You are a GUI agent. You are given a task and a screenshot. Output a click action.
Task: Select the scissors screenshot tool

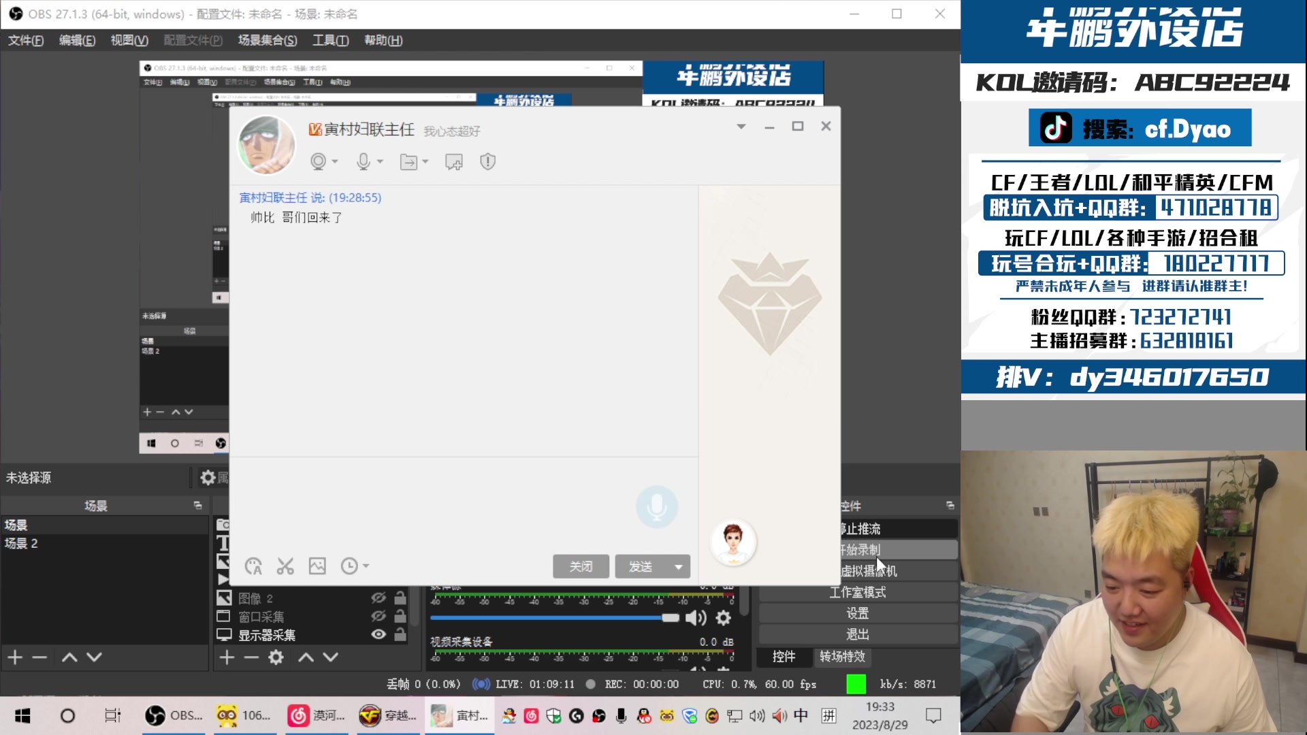[x=285, y=566]
